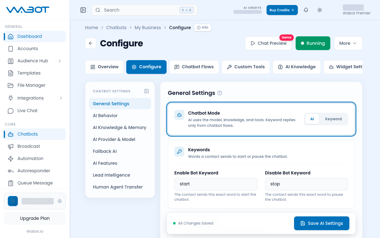The width and height of the screenshot is (380, 238).
Task: Open Live Chat from the sidebar
Action: [x=35, y=111]
